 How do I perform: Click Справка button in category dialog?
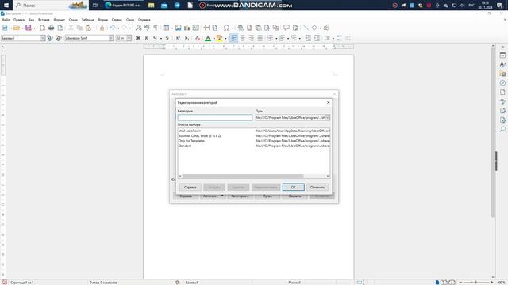tap(190, 187)
